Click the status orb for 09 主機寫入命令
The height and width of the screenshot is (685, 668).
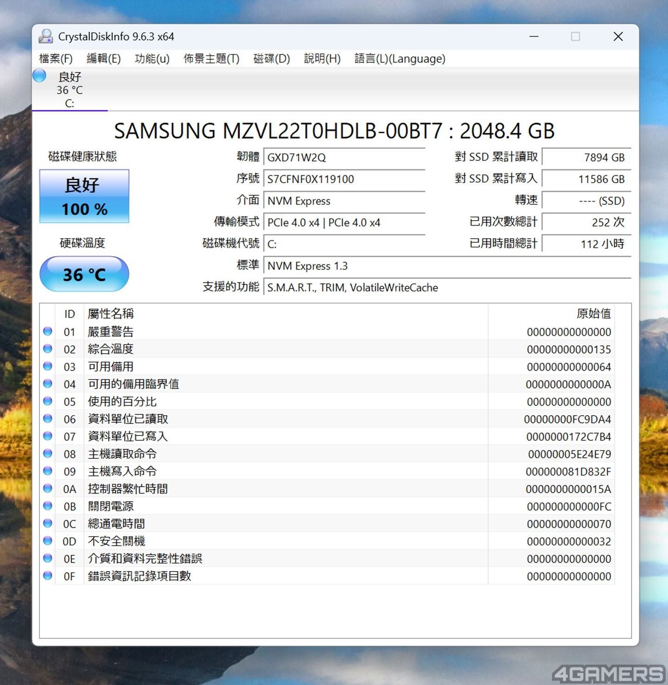pyautogui.click(x=47, y=471)
